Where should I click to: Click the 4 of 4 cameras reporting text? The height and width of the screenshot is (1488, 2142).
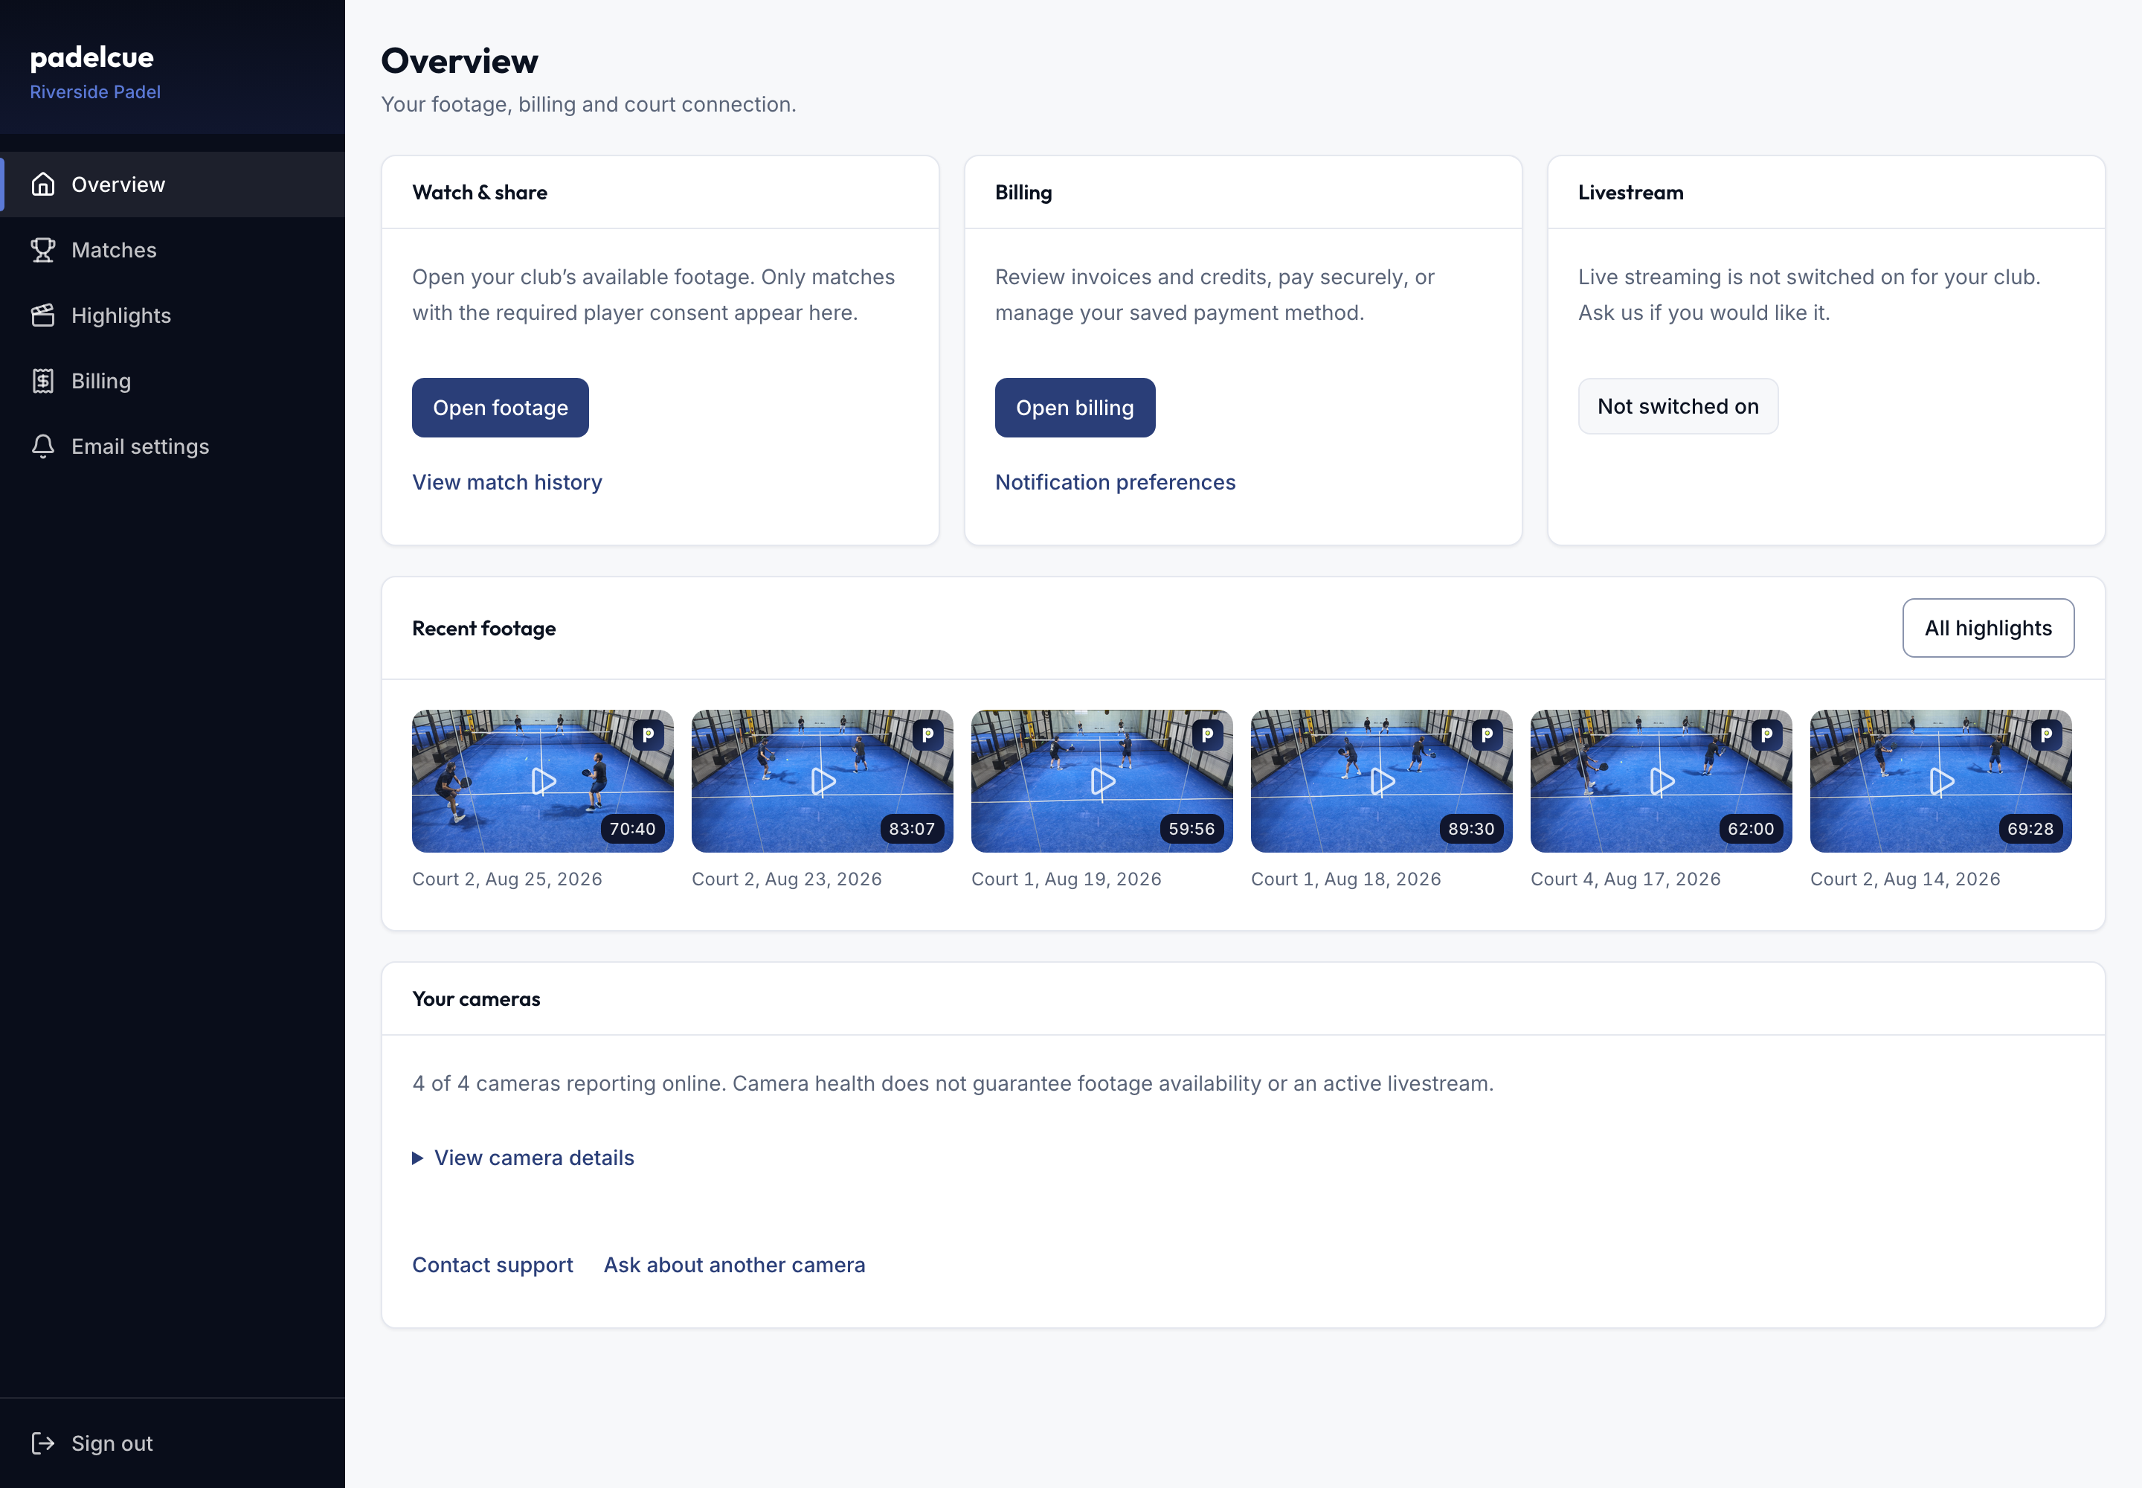point(953,1083)
